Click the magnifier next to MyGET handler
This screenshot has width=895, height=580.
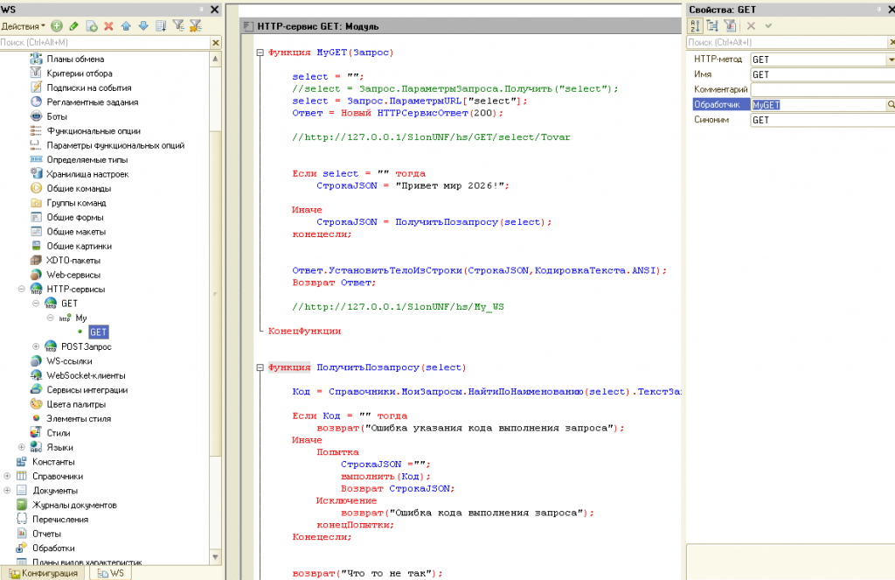890,105
